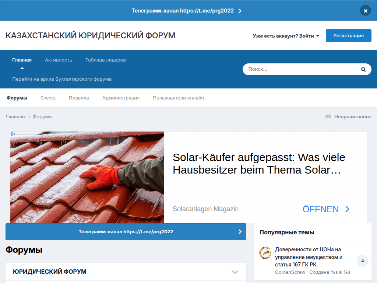Screen dimensions: 377x283
Task: Switch to the Правила submenu item
Action: (79, 98)
